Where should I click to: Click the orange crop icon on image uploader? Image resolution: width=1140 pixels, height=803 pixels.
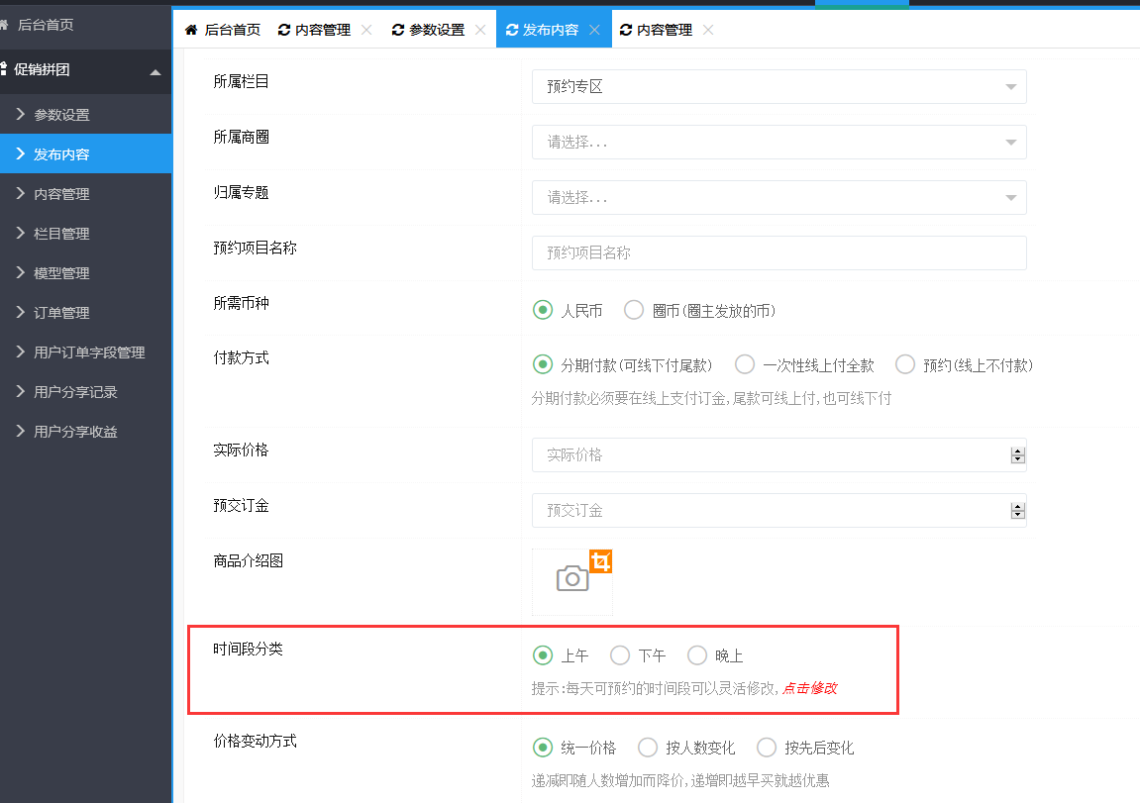point(601,561)
